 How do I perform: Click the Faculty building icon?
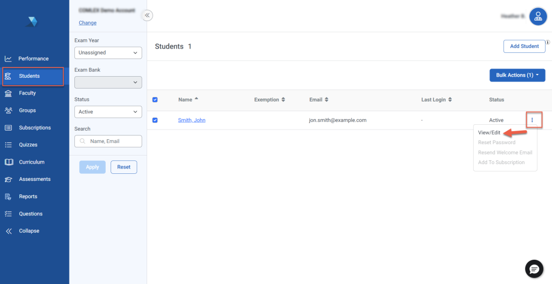click(8, 93)
